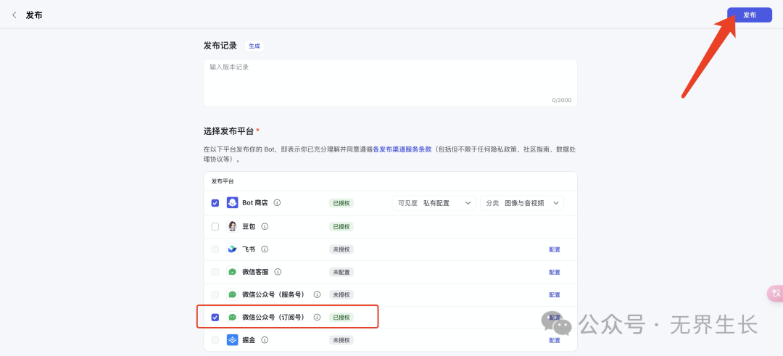Click the 输入版本记录 text area

pos(390,82)
